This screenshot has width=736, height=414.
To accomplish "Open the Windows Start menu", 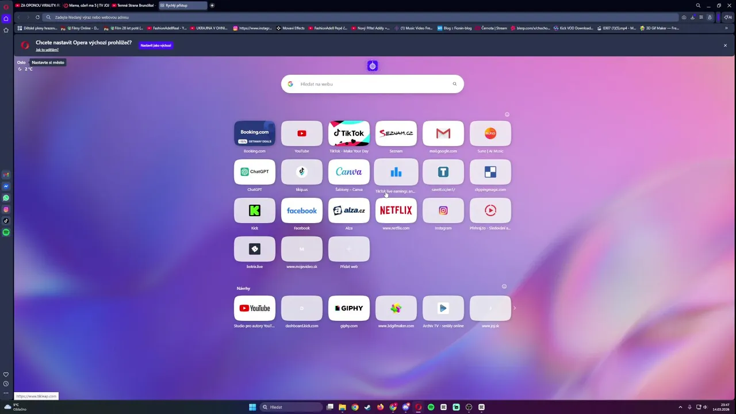I will [x=252, y=407].
